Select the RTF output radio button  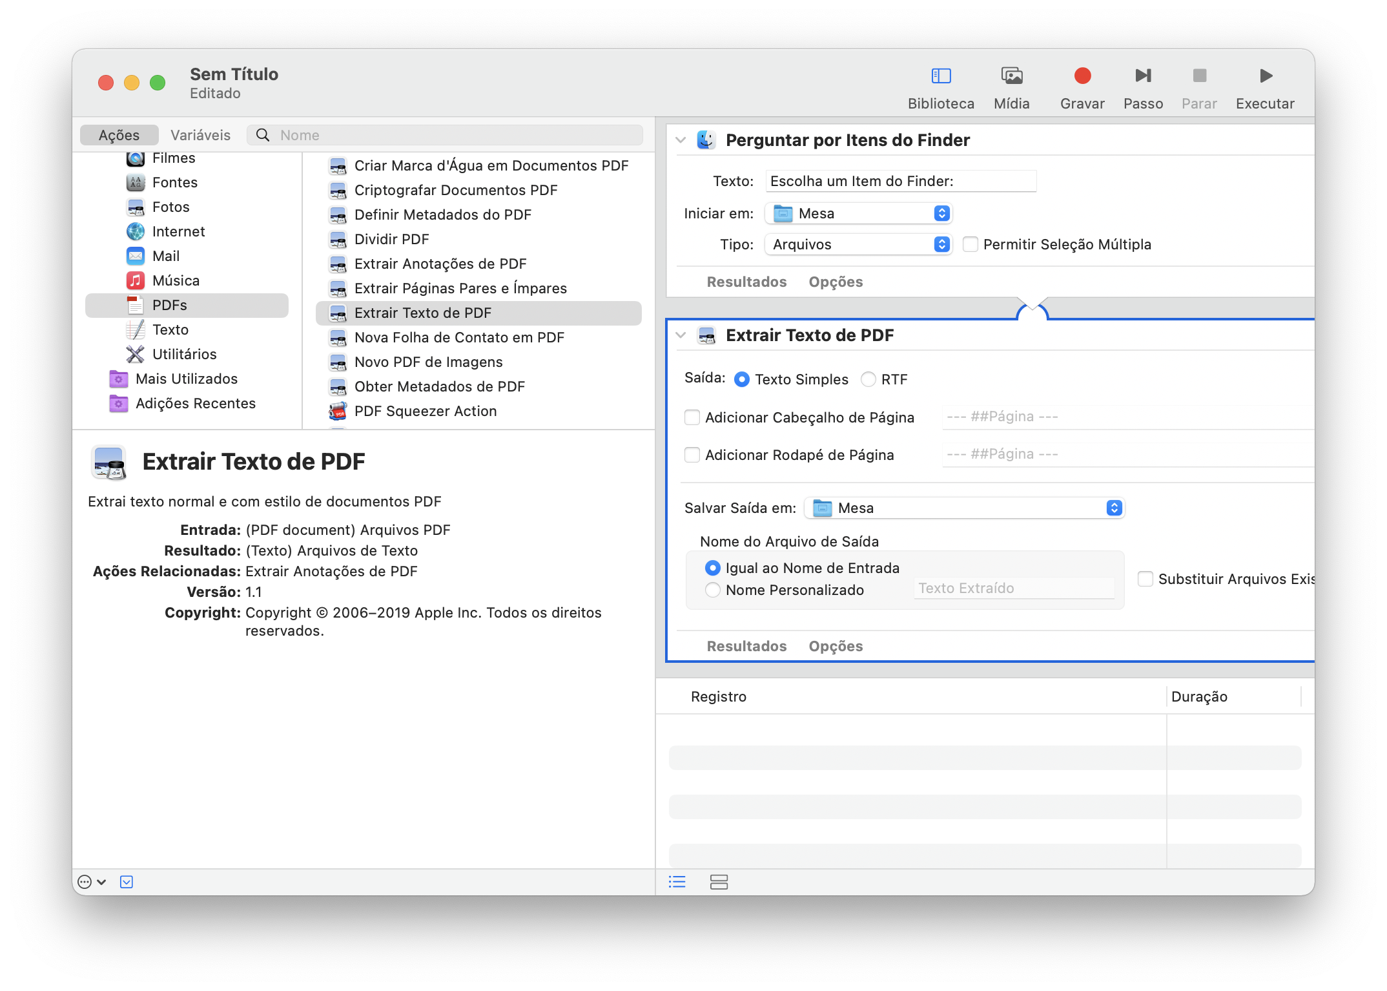[x=868, y=379]
